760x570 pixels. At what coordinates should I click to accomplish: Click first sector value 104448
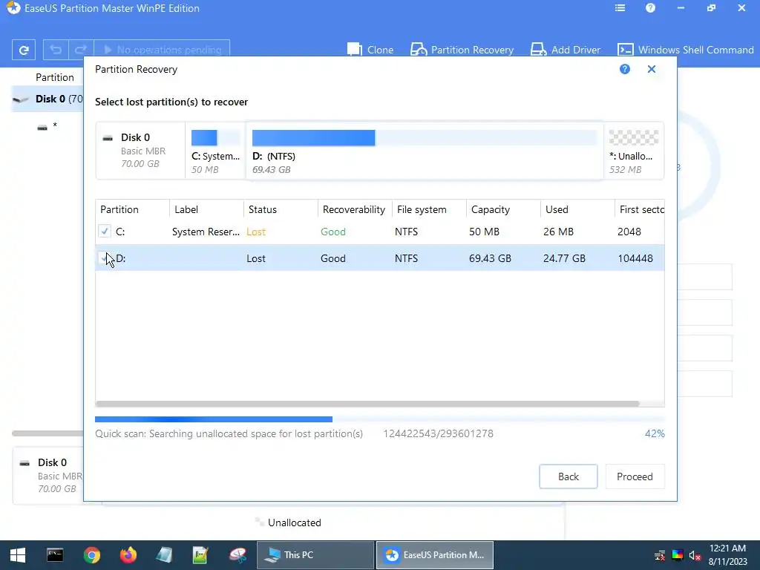[x=635, y=258]
